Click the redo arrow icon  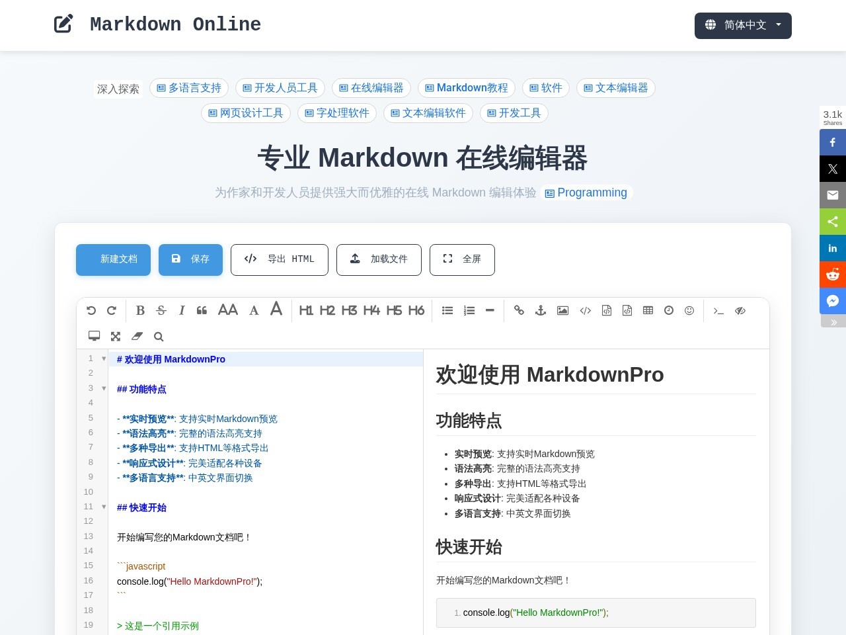(112, 310)
